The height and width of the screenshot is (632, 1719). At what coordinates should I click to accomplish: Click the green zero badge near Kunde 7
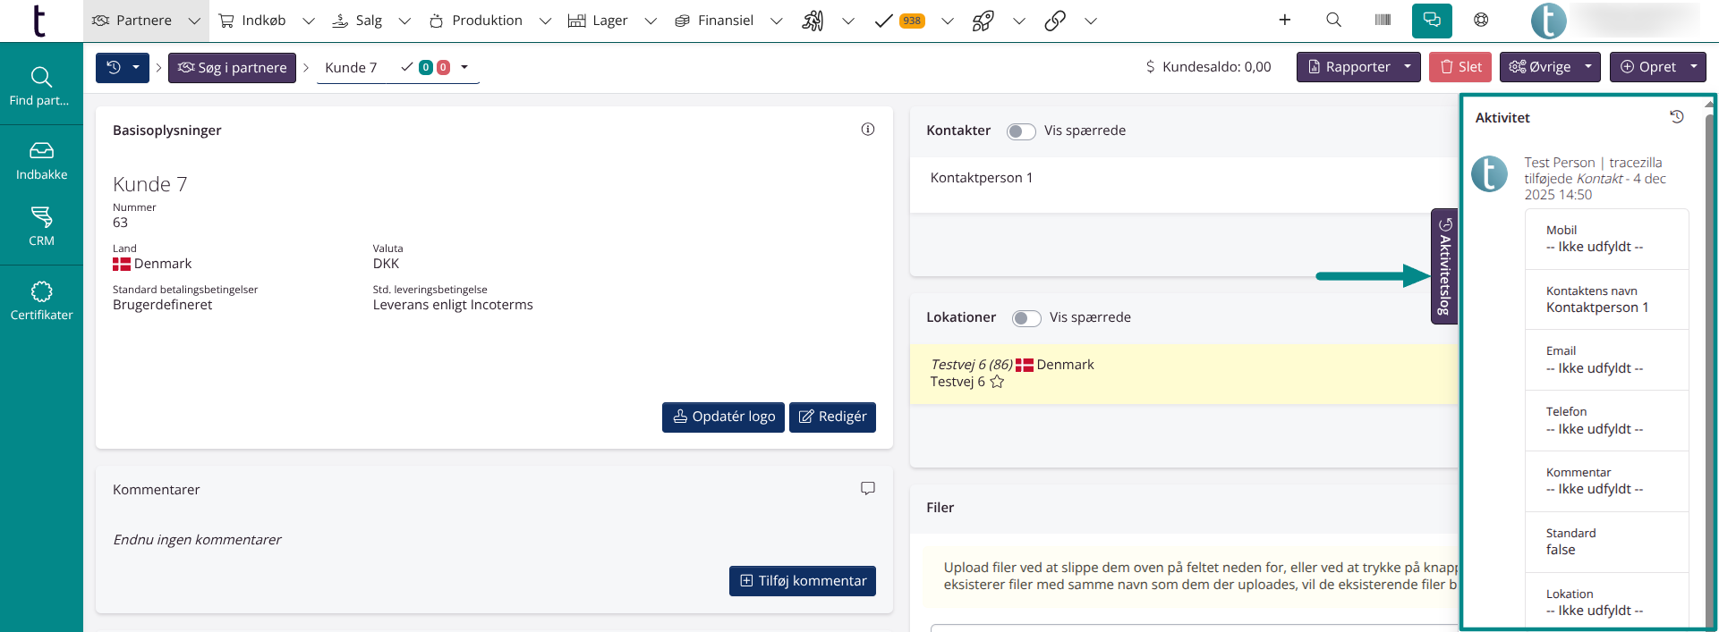point(426,67)
